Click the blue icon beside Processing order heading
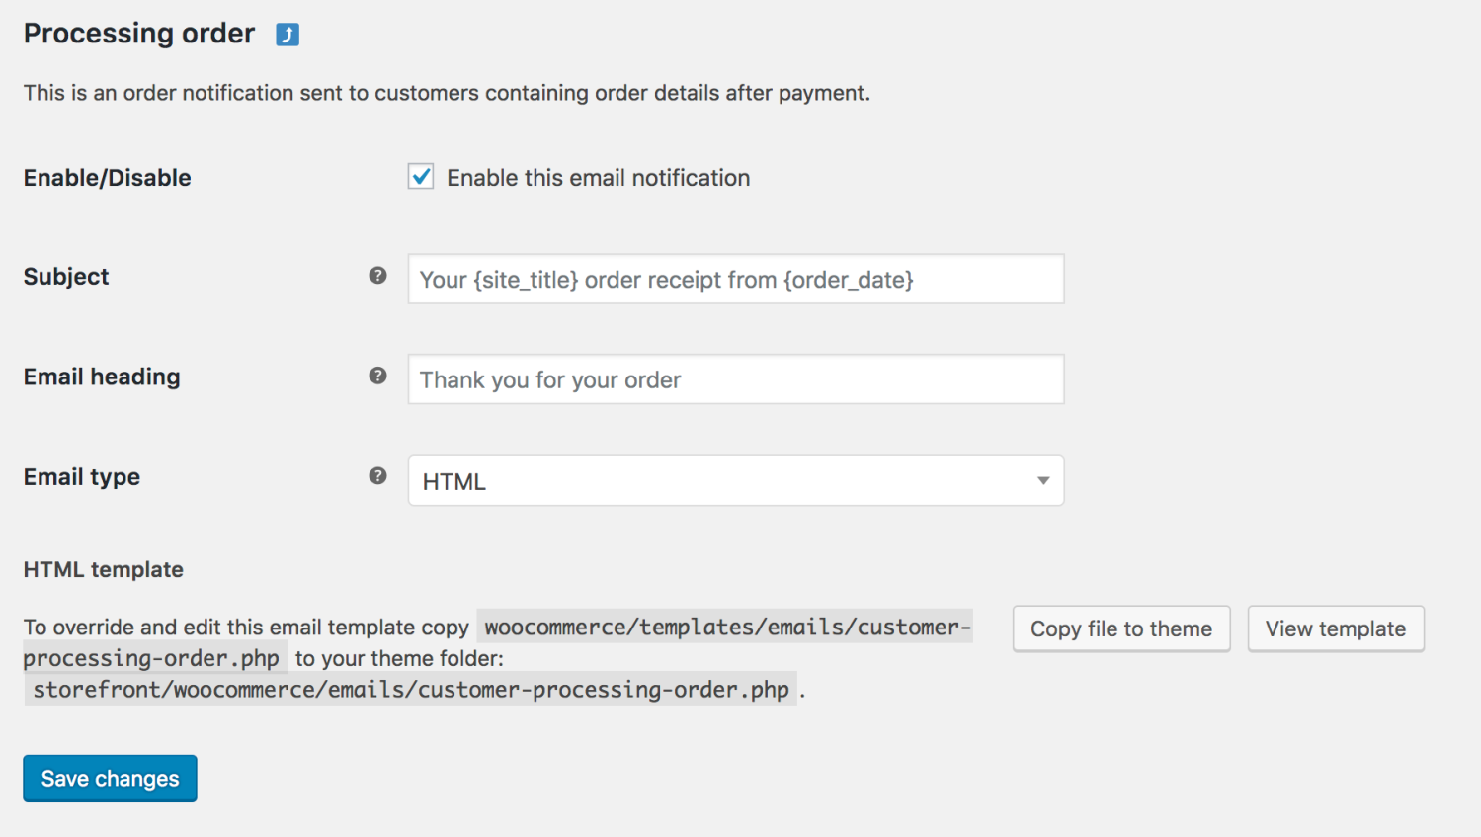Viewport: 1481px width, 837px height. pyautogui.click(x=287, y=33)
